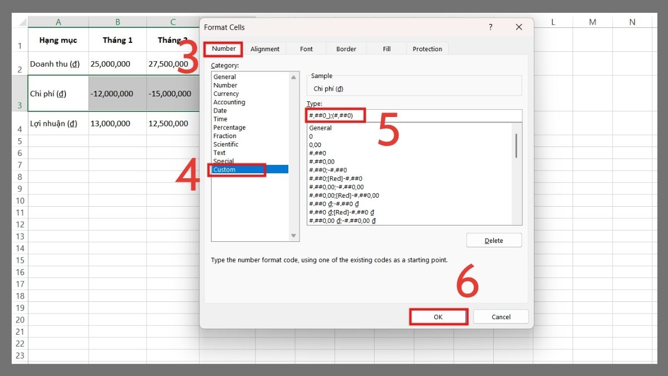Switch to the Alignment tab
This screenshot has height=376, width=668.
pyautogui.click(x=266, y=48)
